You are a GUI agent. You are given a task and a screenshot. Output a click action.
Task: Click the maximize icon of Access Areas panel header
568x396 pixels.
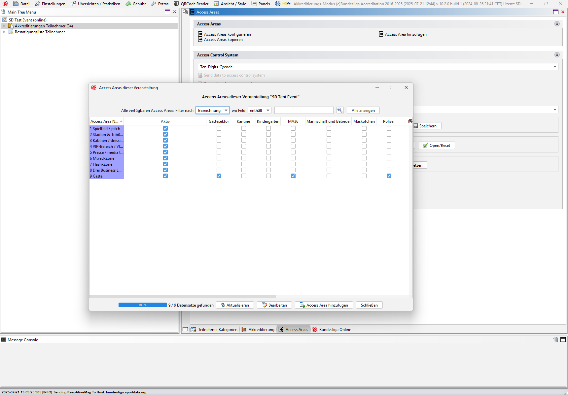(556, 12)
